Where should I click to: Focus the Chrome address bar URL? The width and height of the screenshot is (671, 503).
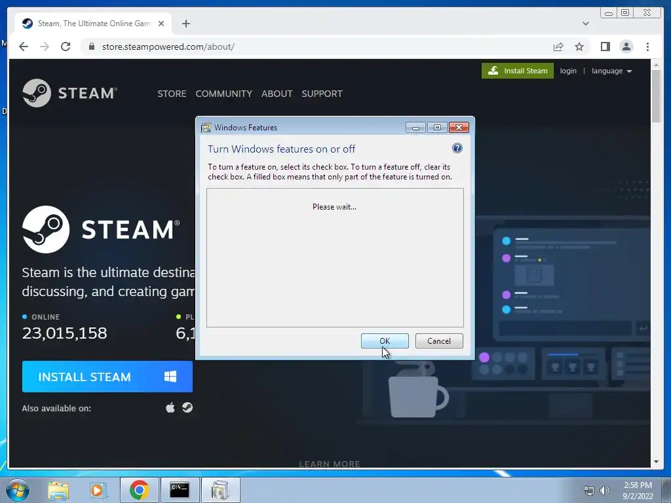pos(168,47)
